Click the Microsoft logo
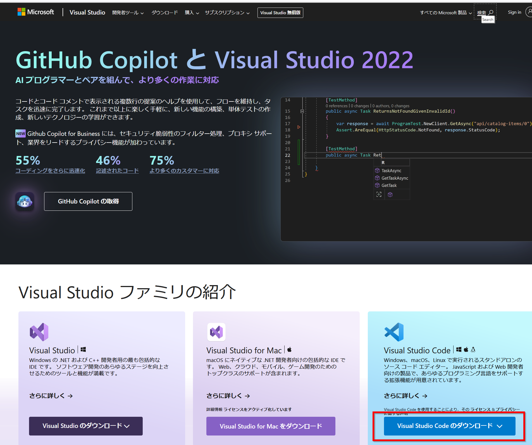This screenshot has height=445, width=532. click(36, 12)
